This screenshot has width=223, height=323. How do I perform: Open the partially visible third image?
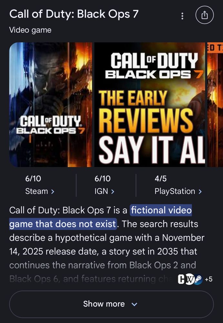tap(215, 104)
